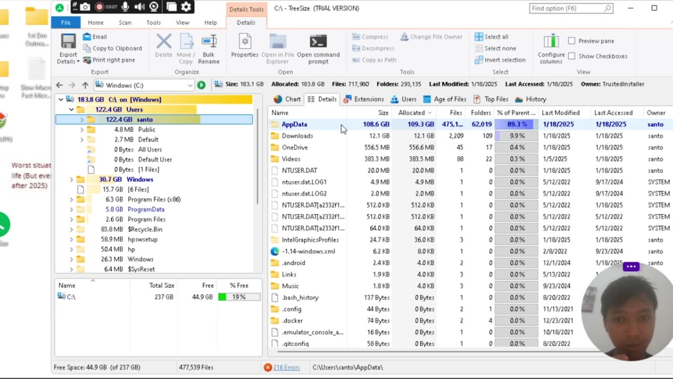This screenshot has height=379, width=673.
Task: Open the Chart tab
Action: pos(288,99)
